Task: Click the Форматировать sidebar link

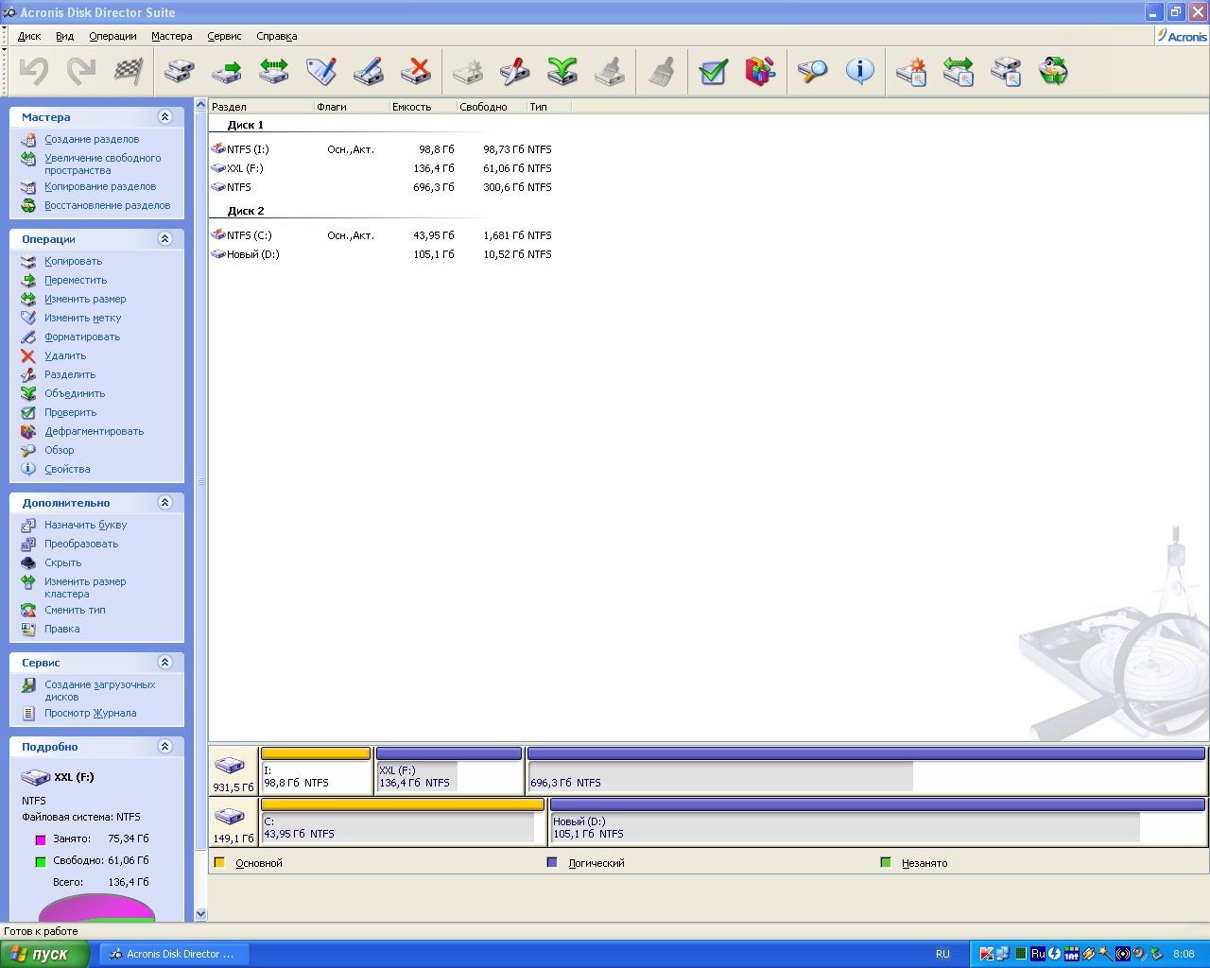Action: click(x=82, y=337)
